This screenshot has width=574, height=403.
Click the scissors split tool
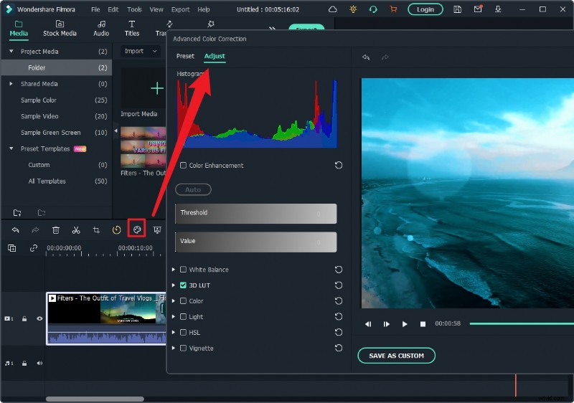coord(75,229)
